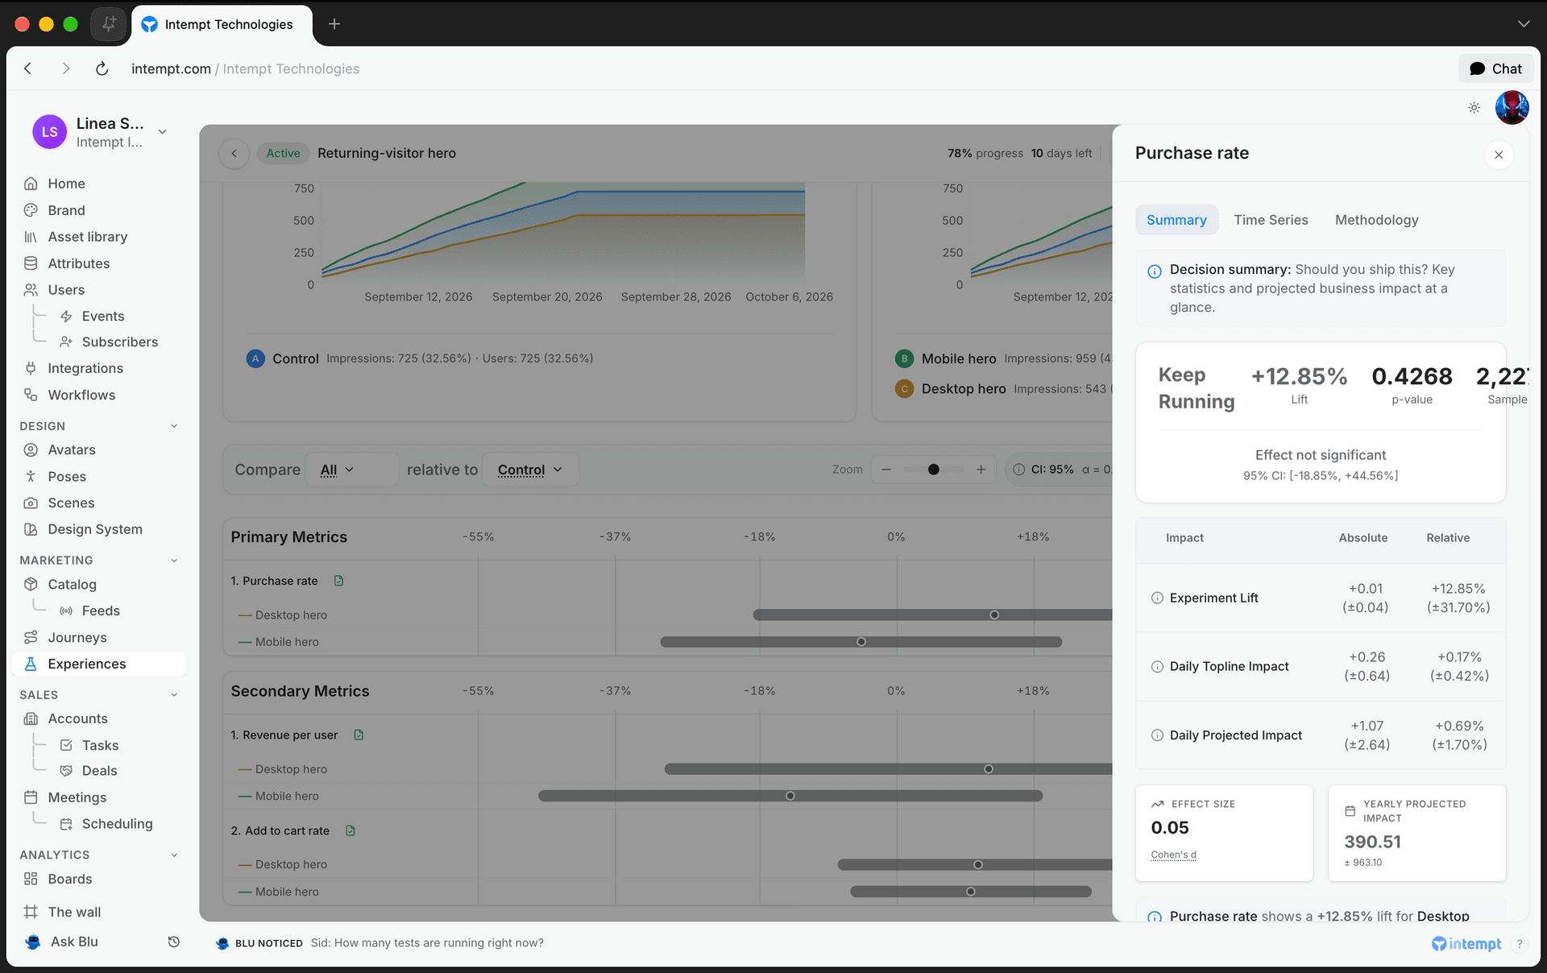Click info icon next to Experiment Lift
The height and width of the screenshot is (973, 1547).
tap(1157, 598)
